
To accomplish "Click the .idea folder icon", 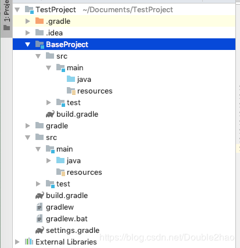I will tap(40, 33).
